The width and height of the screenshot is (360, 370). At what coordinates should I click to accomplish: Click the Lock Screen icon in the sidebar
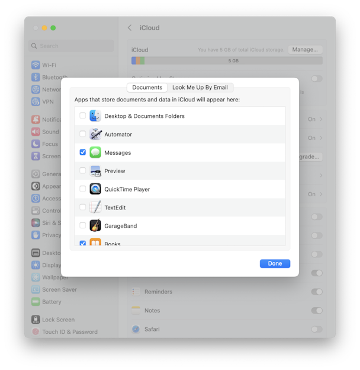pos(36,320)
